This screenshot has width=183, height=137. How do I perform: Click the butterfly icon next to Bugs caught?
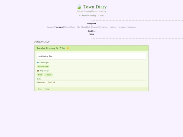click(x=38, y=71)
